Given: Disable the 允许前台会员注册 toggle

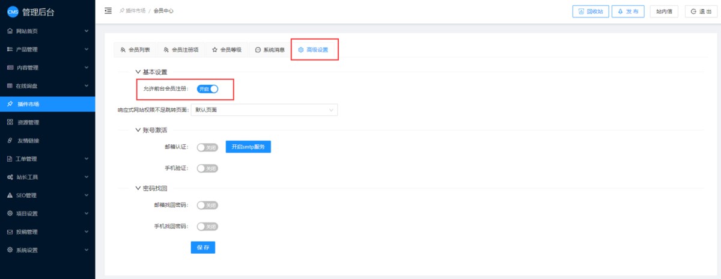Looking at the screenshot, I should pyautogui.click(x=207, y=89).
